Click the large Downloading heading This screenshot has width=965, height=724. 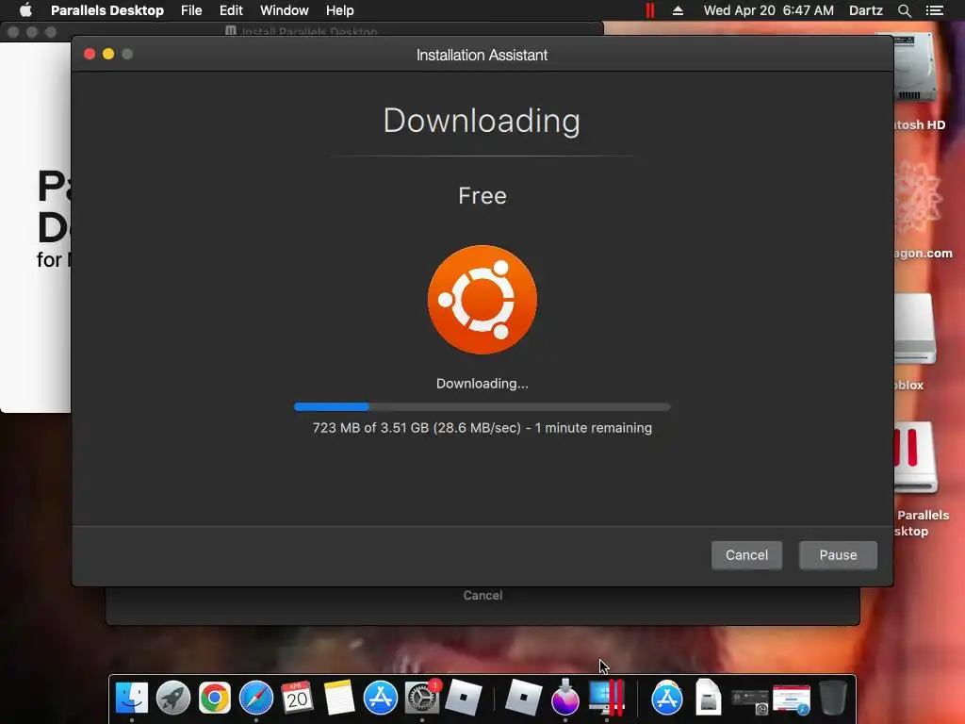pos(482,120)
